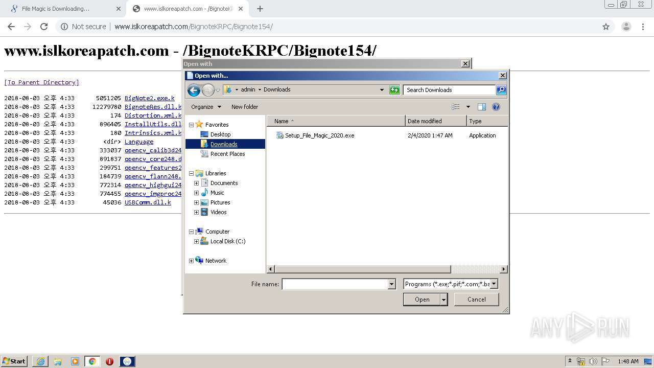654x368 pixels.
Task: View Not secure site info icon
Action: tap(64, 27)
